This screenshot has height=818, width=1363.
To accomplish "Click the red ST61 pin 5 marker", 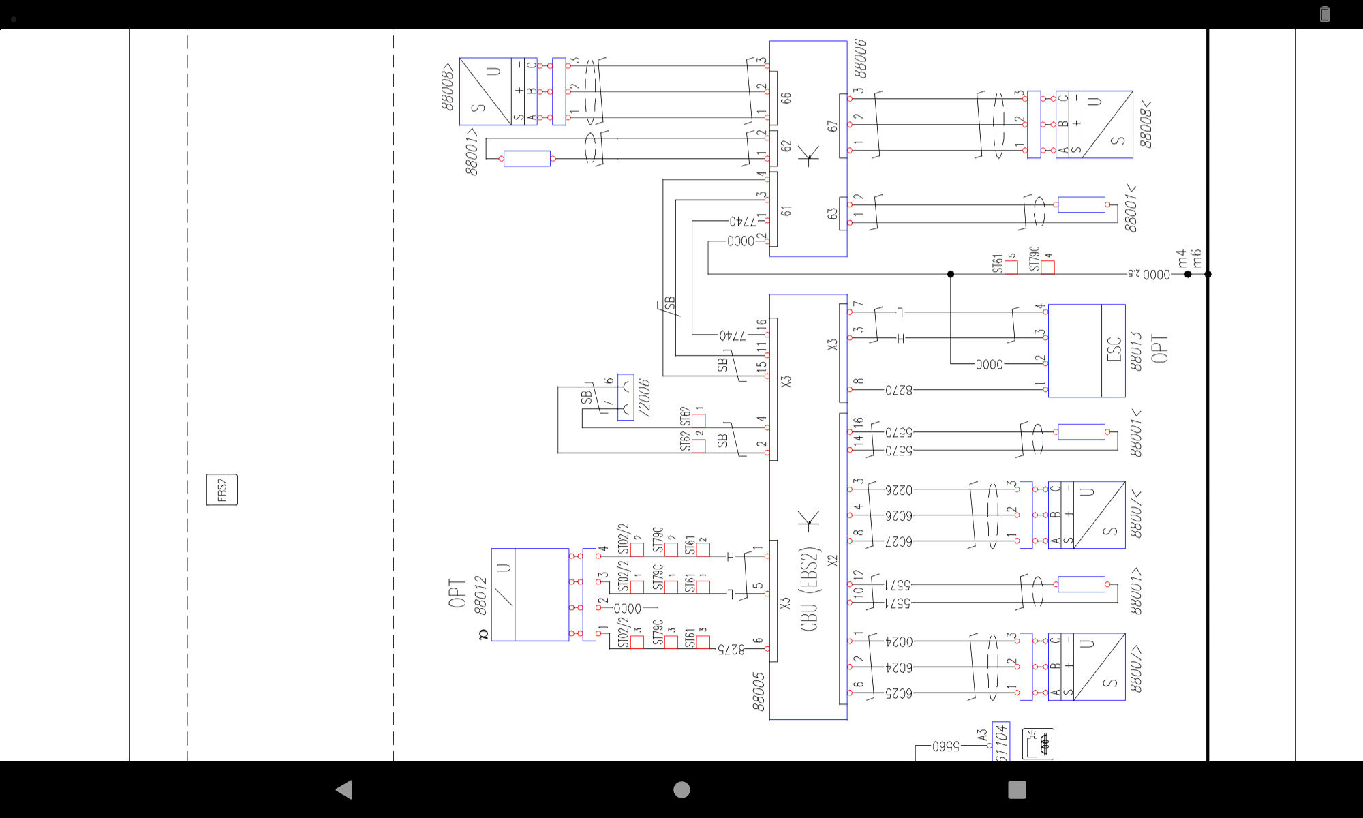I will pos(1011,267).
